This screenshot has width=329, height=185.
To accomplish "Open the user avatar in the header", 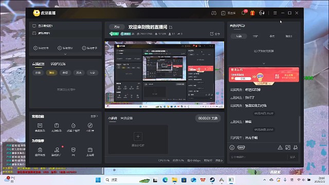I will (262, 13).
